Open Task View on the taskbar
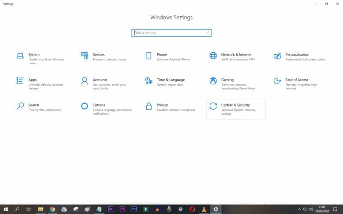343x214 pixels. coord(28,209)
